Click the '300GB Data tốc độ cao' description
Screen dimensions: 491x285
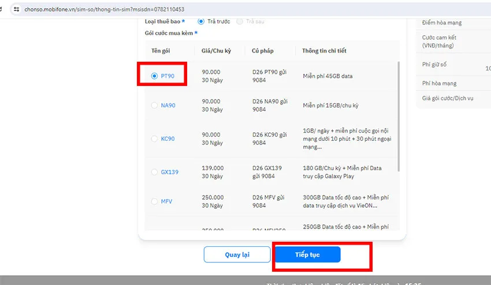click(345, 201)
